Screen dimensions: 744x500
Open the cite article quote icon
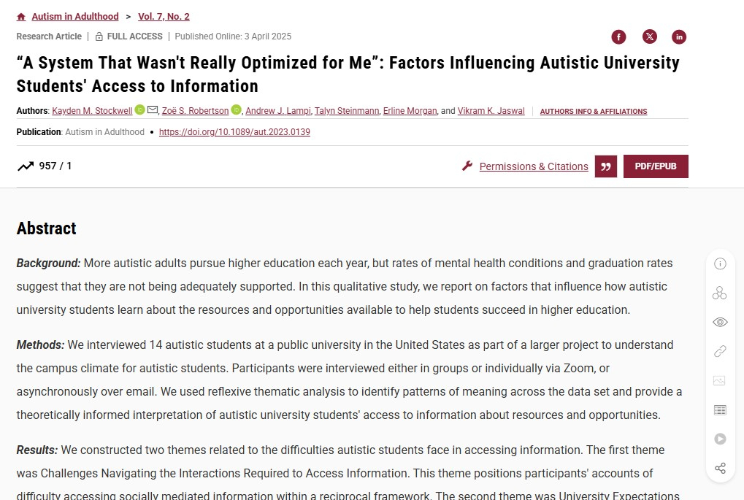pyautogui.click(x=605, y=166)
